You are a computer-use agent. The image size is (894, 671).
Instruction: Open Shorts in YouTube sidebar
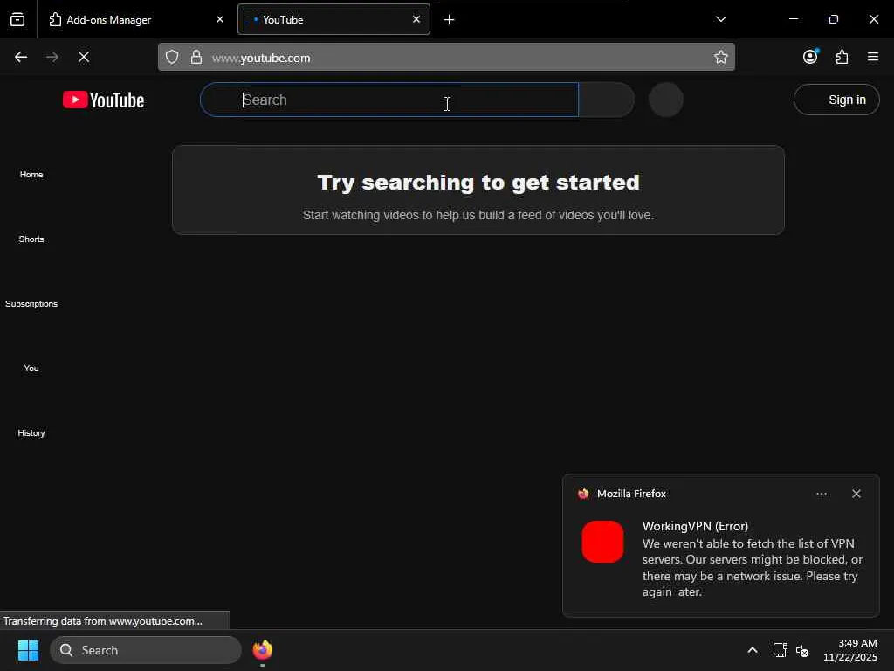pos(31,239)
